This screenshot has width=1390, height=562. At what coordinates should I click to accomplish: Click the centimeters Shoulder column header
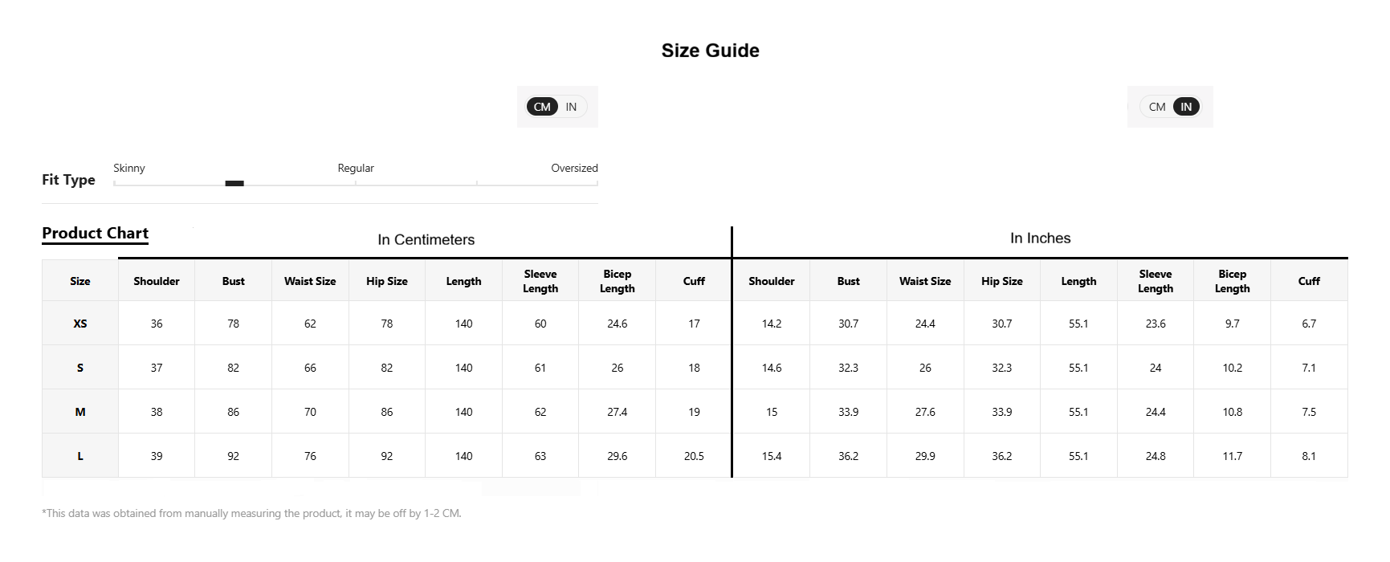[157, 281]
